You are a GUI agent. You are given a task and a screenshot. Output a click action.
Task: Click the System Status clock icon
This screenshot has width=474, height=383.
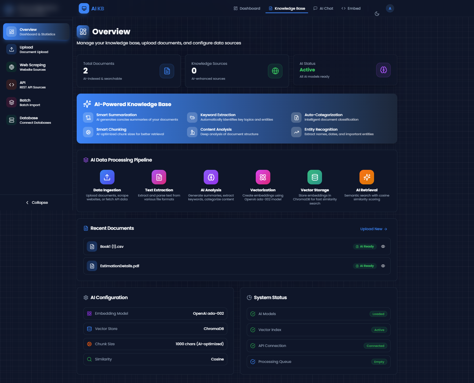point(249,298)
